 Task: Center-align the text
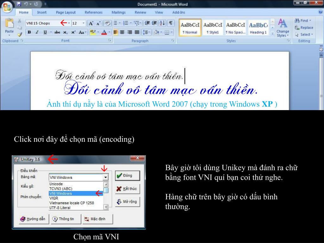point(122,32)
